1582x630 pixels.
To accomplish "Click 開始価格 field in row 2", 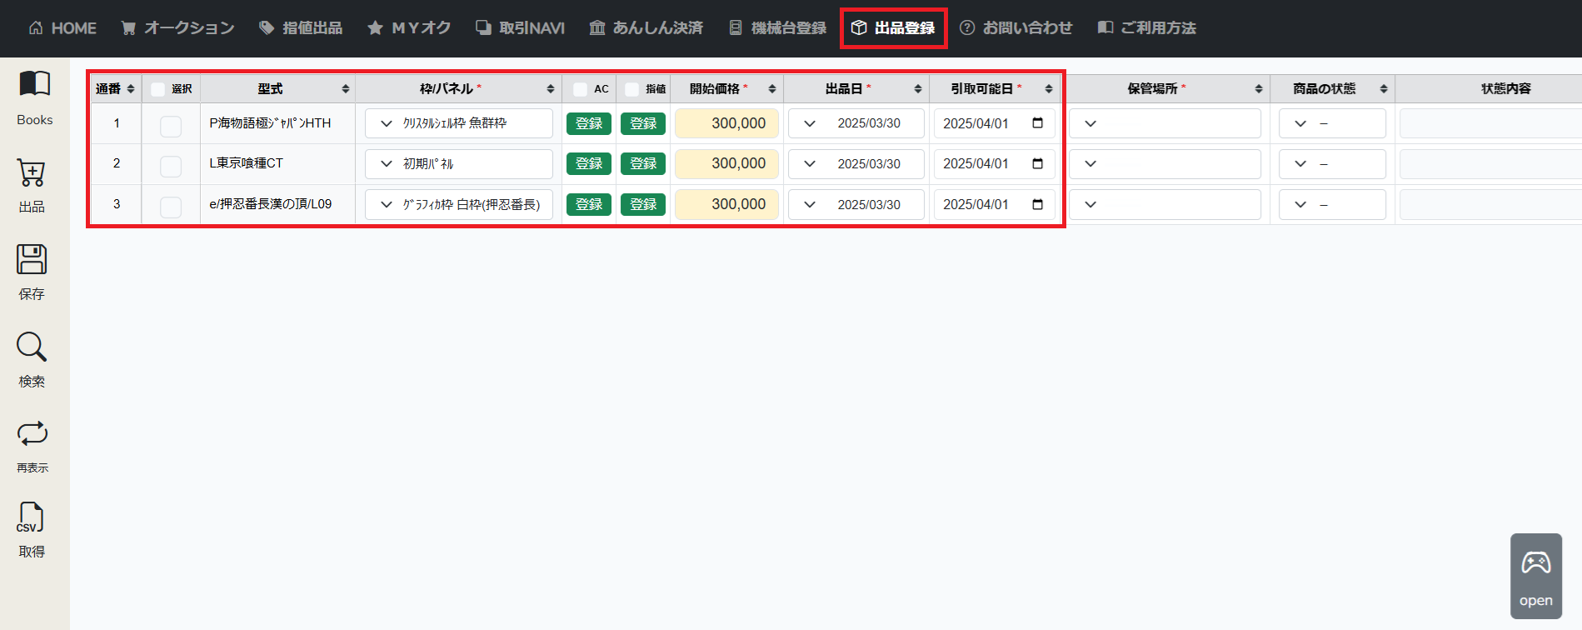I will tap(726, 163).
